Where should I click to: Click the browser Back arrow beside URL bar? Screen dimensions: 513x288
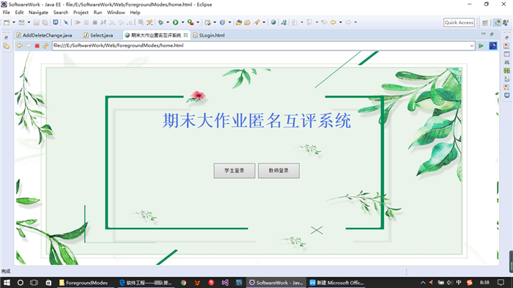(20, 46)
